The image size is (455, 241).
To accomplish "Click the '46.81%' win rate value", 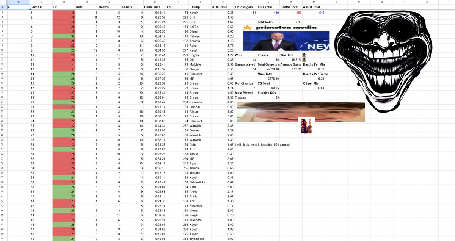I will (291, 59).
